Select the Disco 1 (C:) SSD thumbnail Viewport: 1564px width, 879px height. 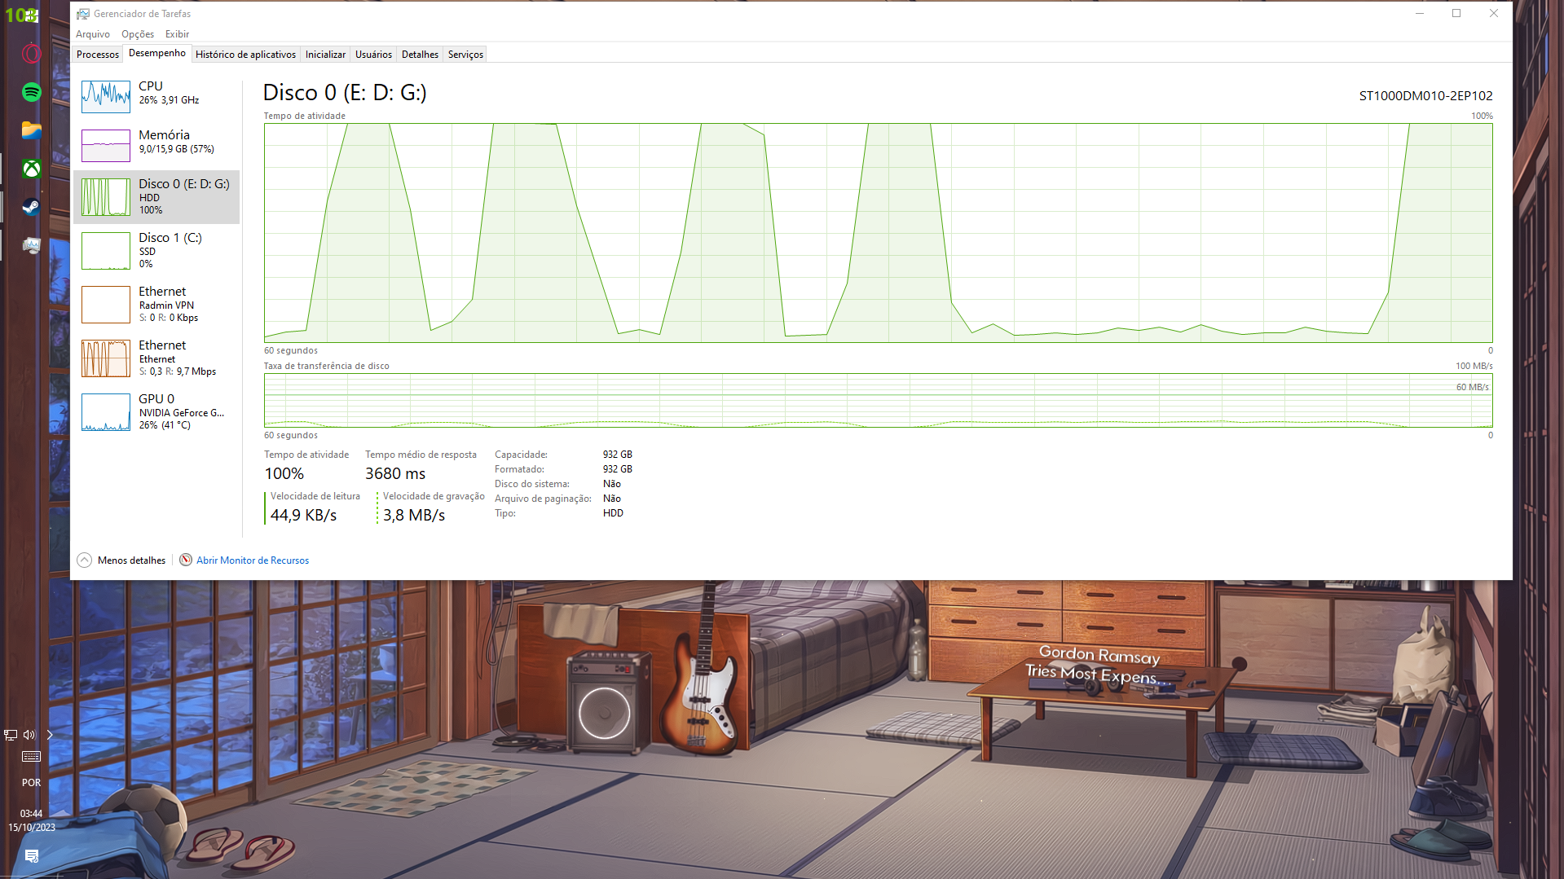[106, 251]
